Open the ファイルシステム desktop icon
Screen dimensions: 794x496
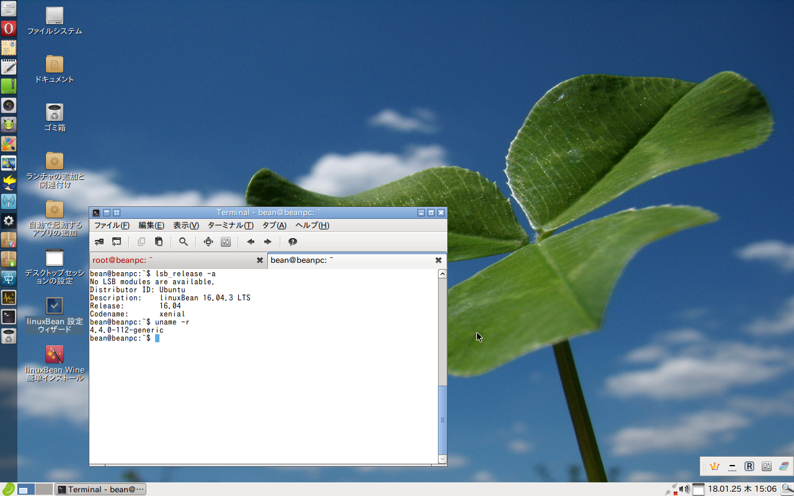54,15
